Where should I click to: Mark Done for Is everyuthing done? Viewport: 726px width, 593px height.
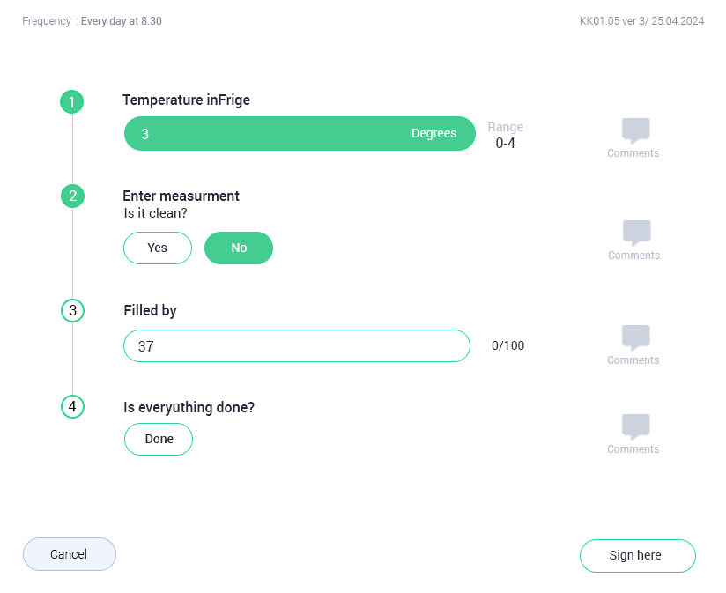pos(159,439)
